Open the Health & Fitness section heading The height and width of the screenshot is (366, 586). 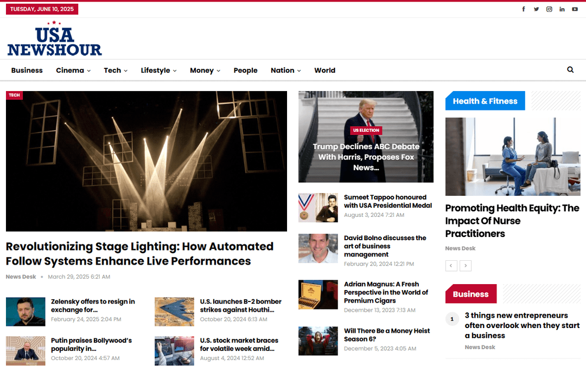tap(485, 101)
